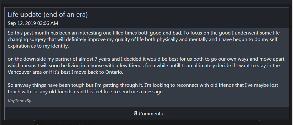Screen dimensions: 293x125
Task: Click the words "Life update" in the heading
Action: (x=25, y=15)
